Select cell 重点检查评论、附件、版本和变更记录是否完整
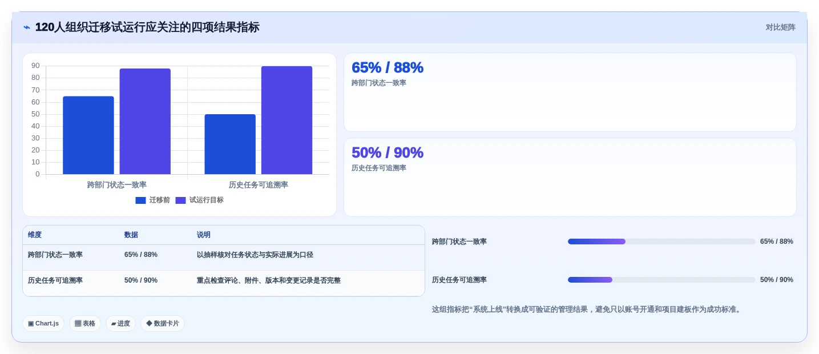The image size is (819, 354). [x=269, y=280]
